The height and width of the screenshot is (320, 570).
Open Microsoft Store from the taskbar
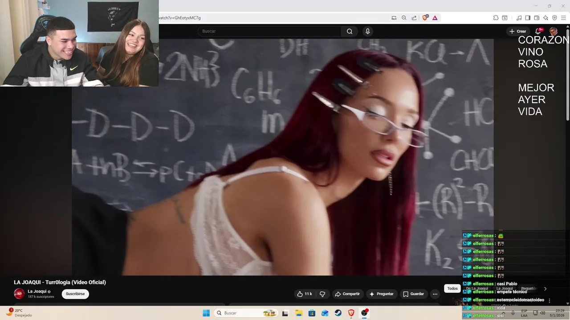[312, 313]
